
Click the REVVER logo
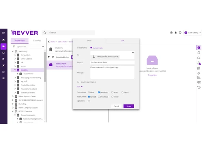coord(24,33)
